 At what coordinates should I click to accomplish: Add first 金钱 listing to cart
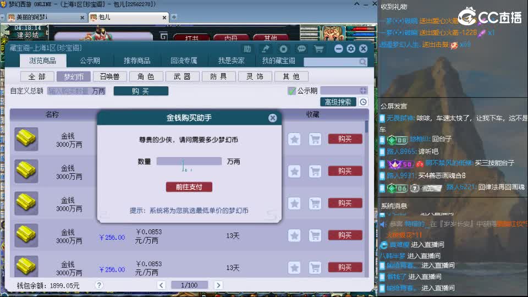click(x=315, y=139)
